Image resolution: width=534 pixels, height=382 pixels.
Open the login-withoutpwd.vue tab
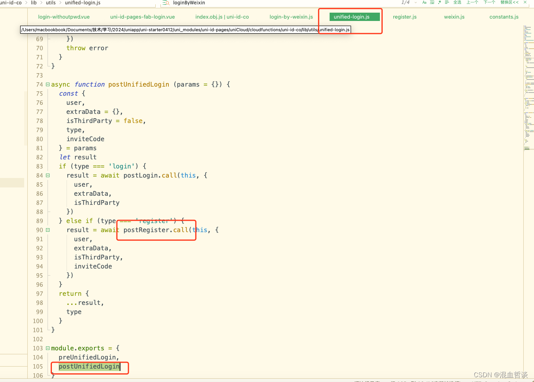[64, 17]
